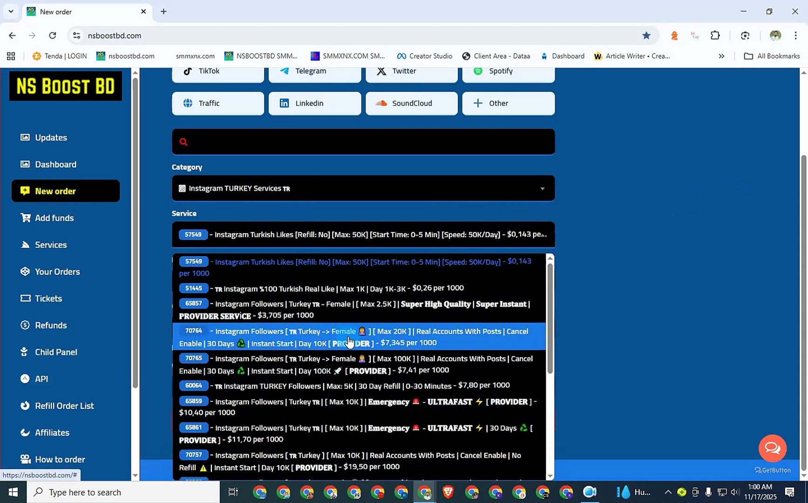
Task: Open smmxnx.com bookmark
Action: pyautogui.click(x=195, y=56)
